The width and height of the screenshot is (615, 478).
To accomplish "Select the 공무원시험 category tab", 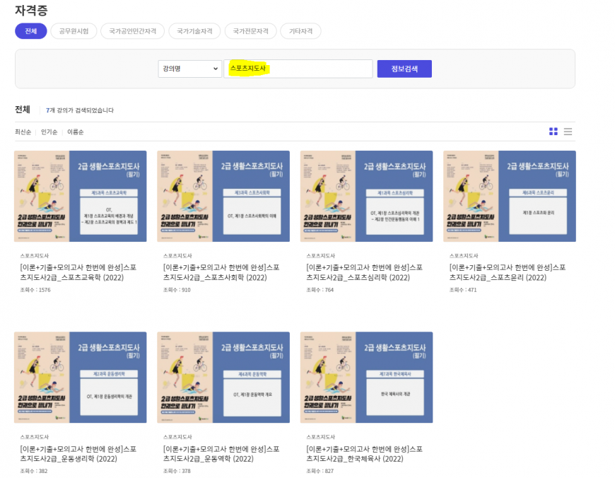I will tap(74, 31).
